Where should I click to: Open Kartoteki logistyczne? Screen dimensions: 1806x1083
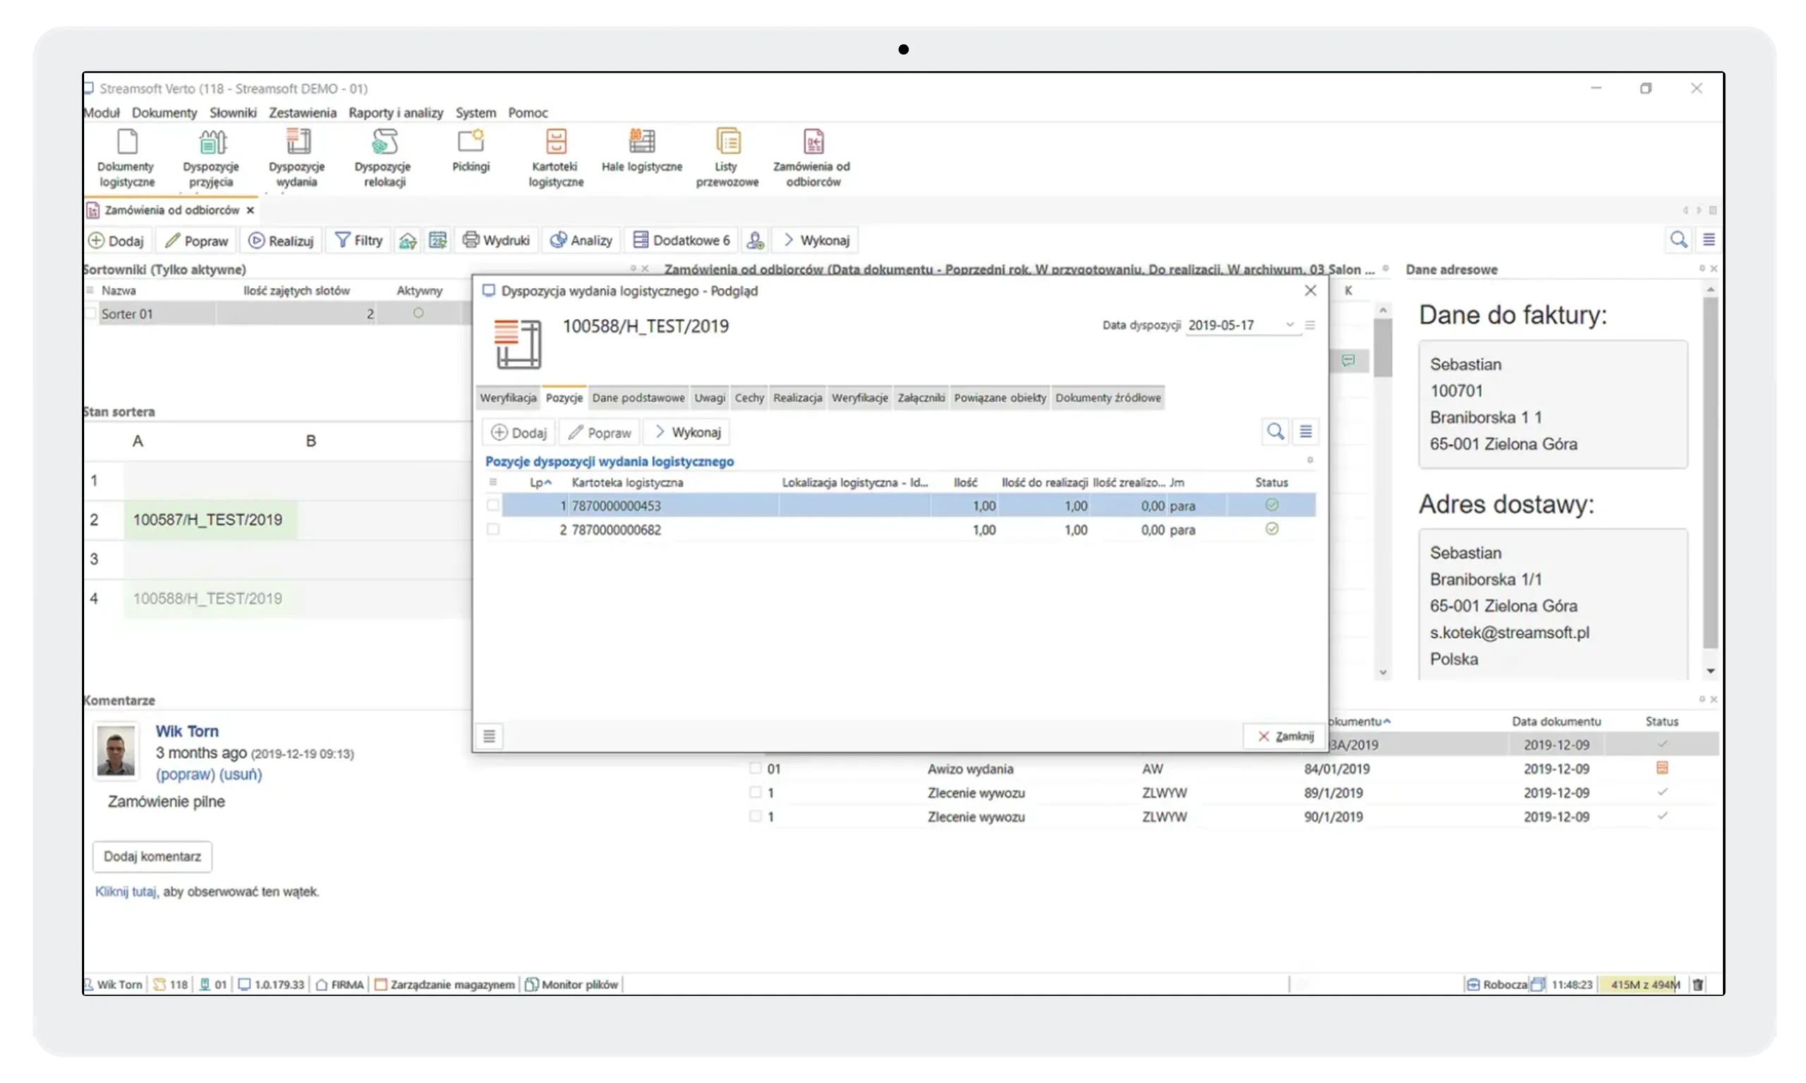[x=554, y=155]
